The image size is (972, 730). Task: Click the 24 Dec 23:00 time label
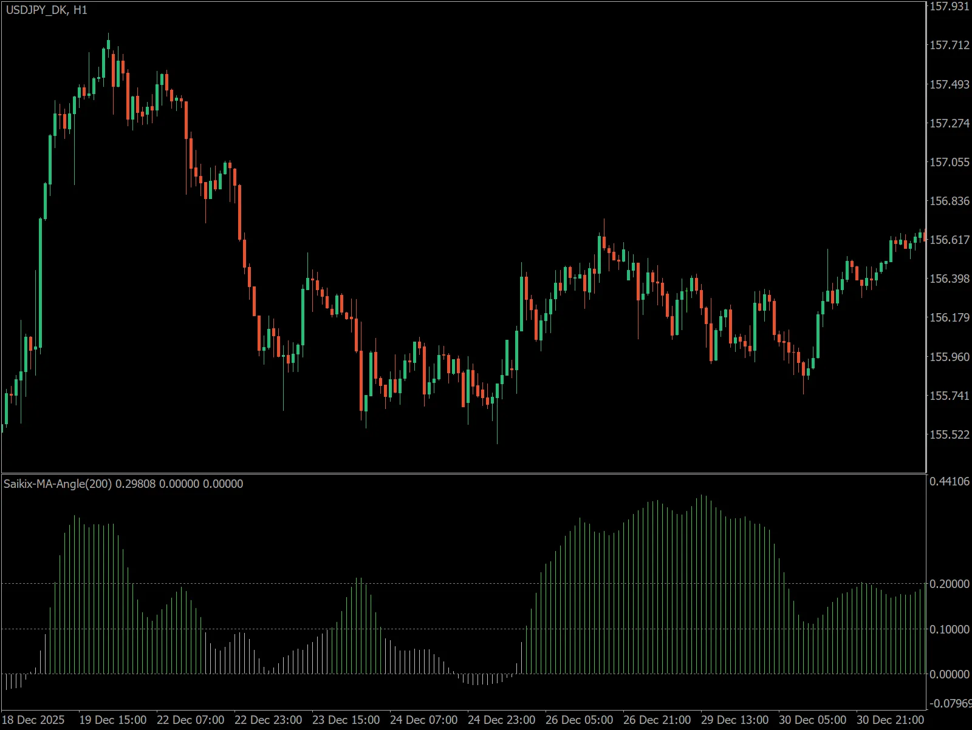[502, 720]
